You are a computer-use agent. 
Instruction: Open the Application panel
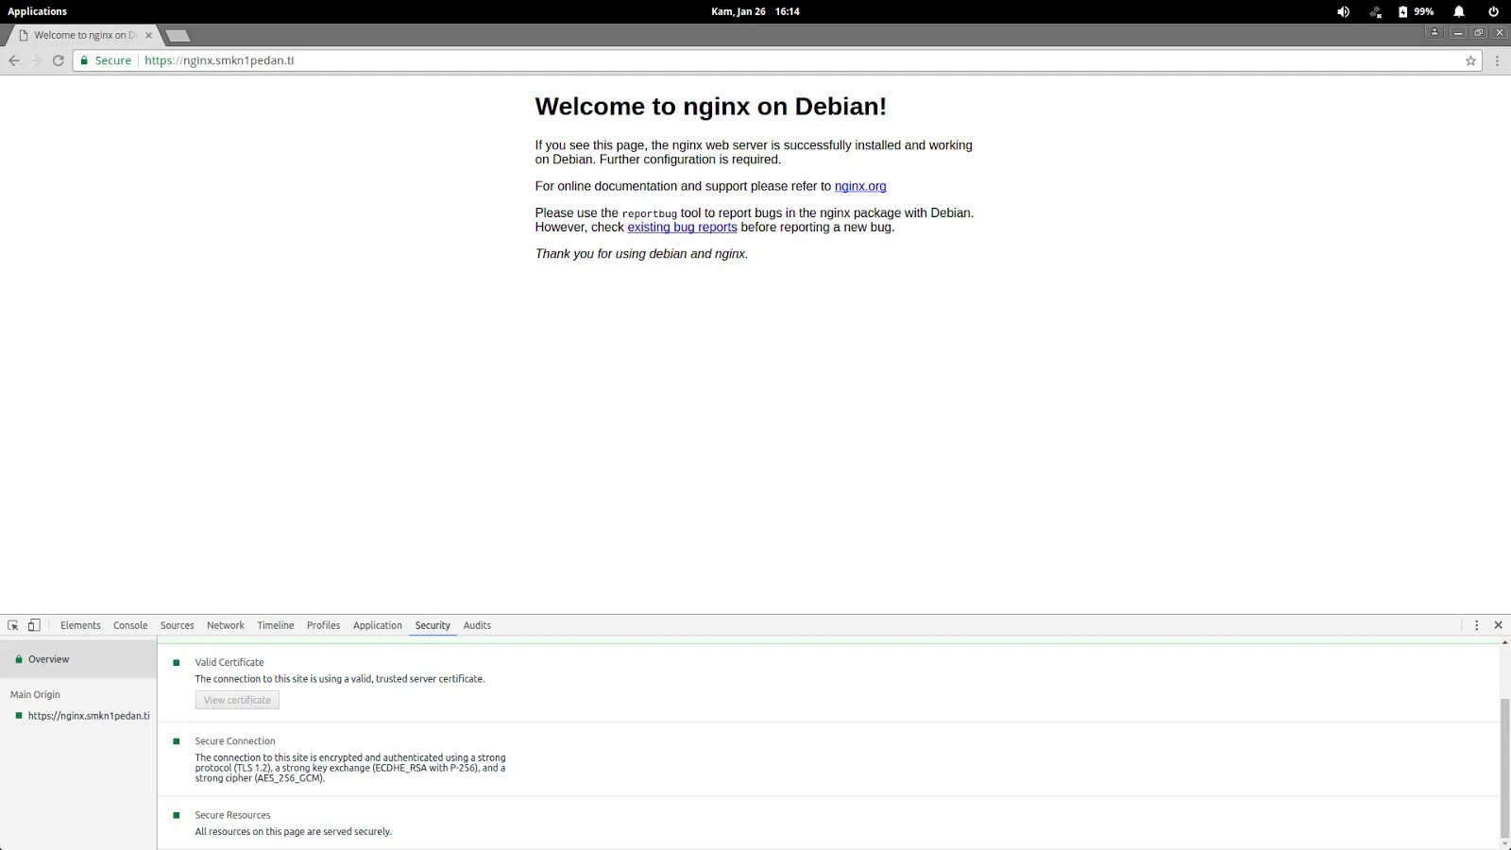point(378,625)
